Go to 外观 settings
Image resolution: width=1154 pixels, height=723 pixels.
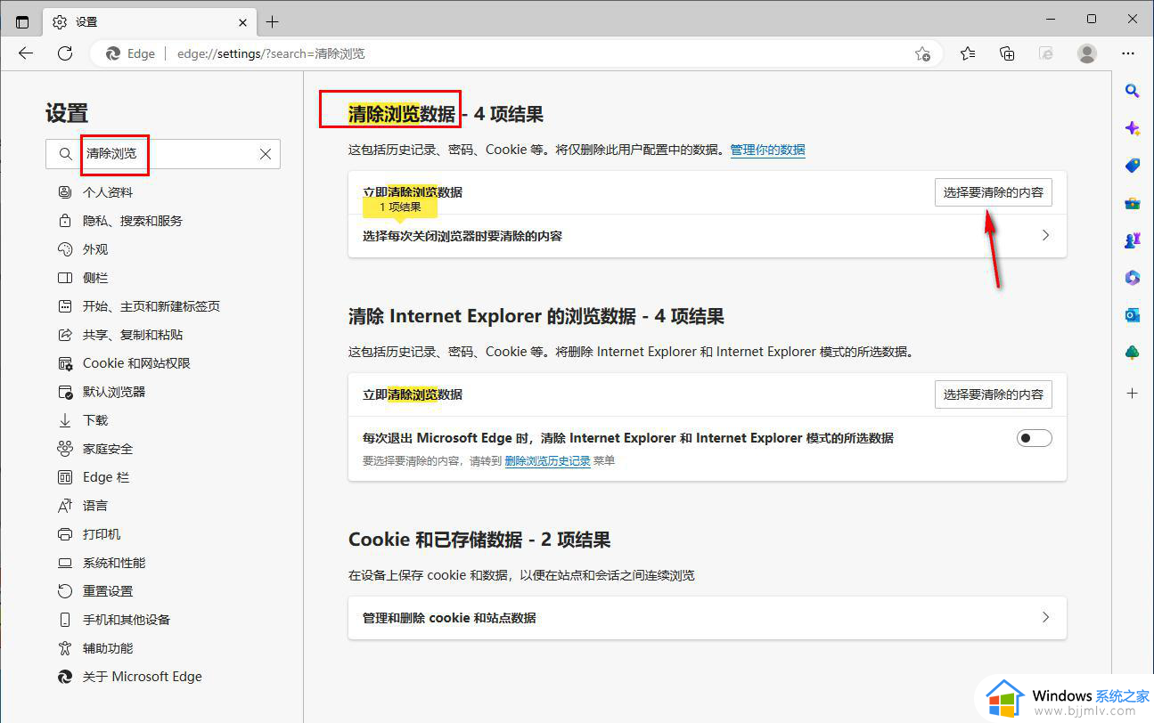(95, 249)
